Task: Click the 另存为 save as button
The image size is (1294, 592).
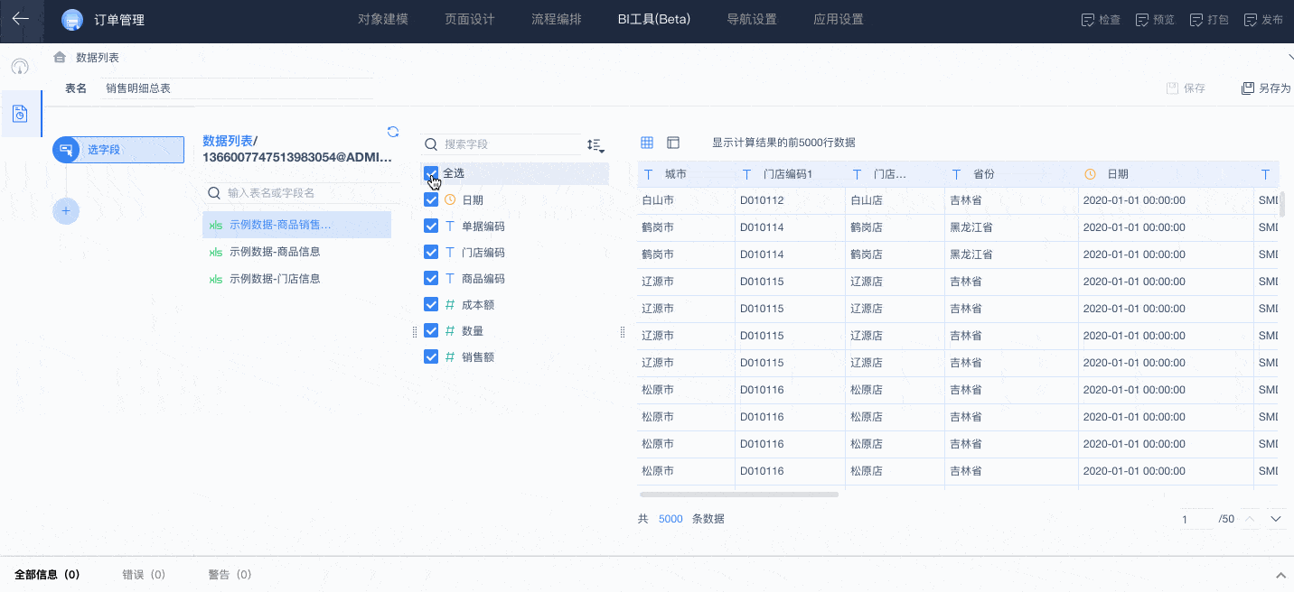Action: click(1266, 88)
